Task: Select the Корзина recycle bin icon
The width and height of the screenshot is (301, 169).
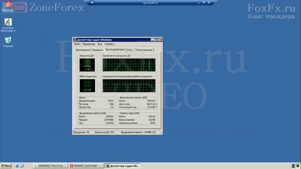Action: click(8, 42)
